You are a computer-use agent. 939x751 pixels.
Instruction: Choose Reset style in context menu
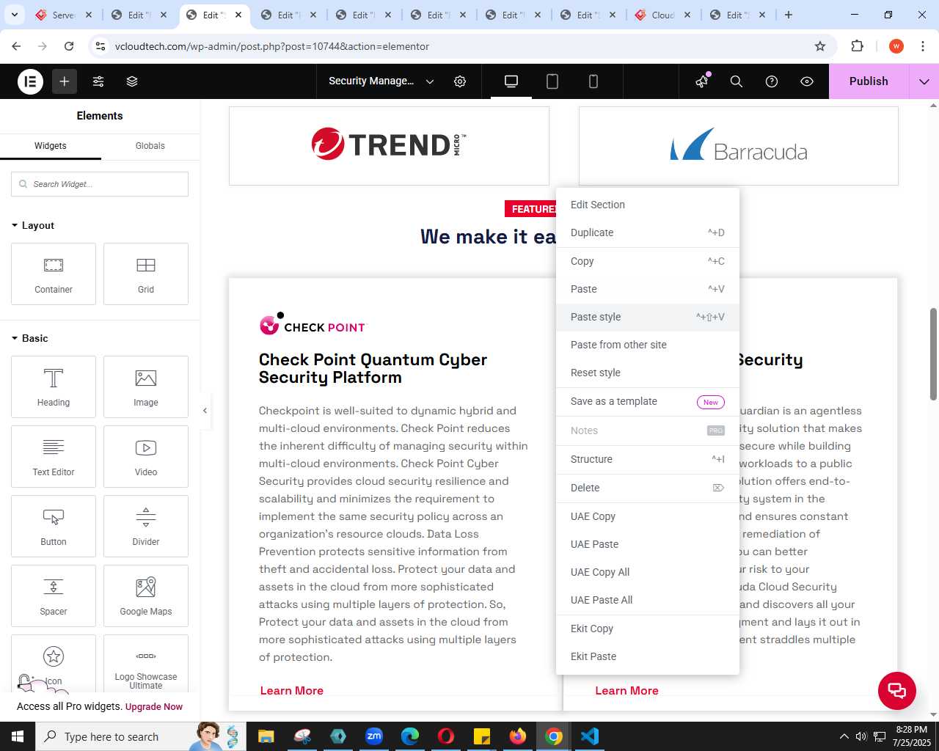click(648, 373)
